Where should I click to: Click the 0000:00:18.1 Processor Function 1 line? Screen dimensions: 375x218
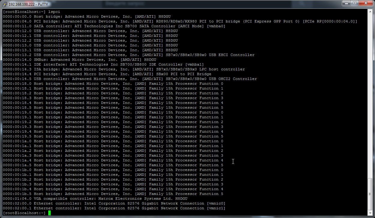[x=113, y=88]
